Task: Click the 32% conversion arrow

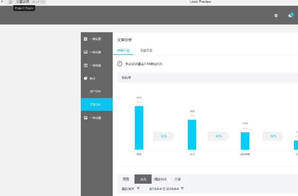Action: [273, 136]
